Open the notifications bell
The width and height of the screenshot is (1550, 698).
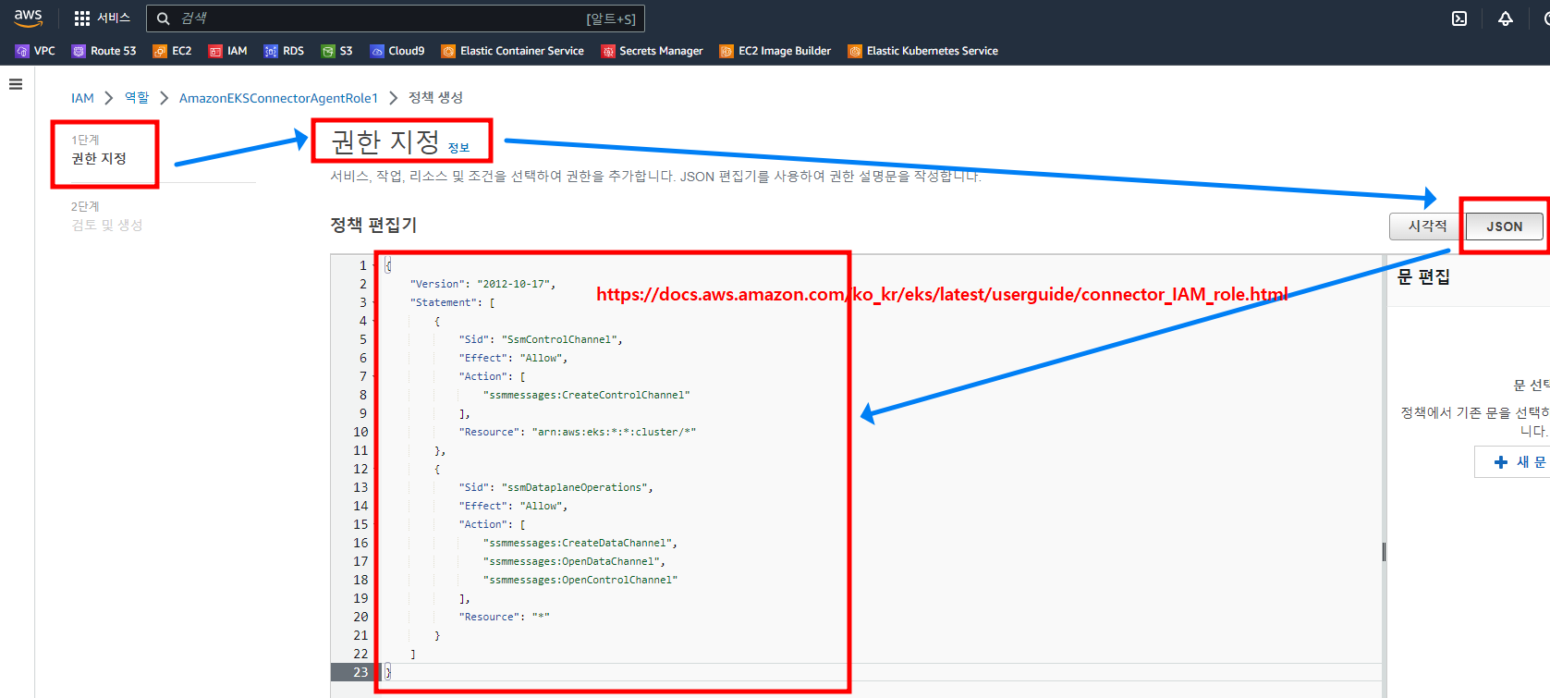1506,18
